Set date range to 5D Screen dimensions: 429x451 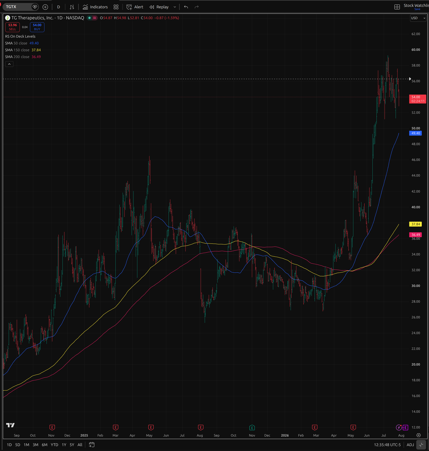18,445
